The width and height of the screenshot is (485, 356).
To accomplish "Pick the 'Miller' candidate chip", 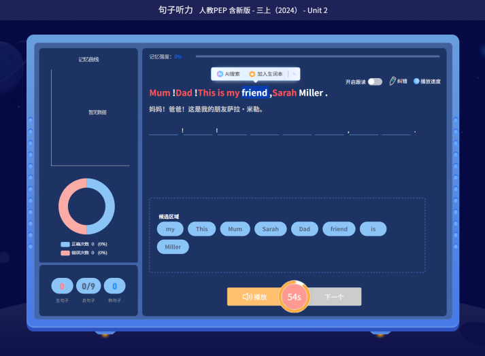I will [173, 247].
